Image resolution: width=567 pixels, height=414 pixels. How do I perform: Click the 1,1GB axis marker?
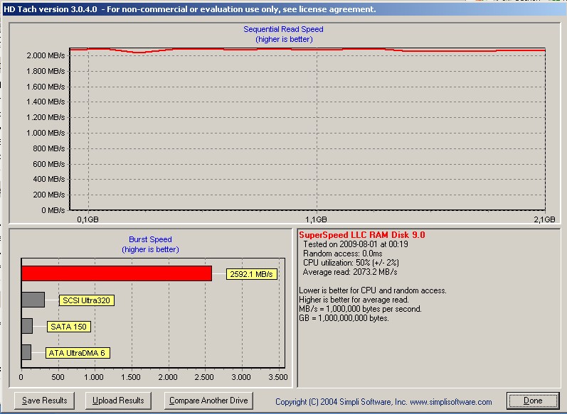[316, 220]
